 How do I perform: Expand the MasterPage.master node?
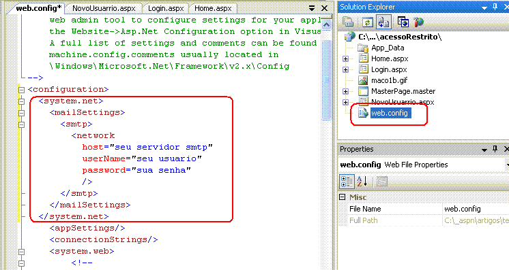tap(345, 92)
